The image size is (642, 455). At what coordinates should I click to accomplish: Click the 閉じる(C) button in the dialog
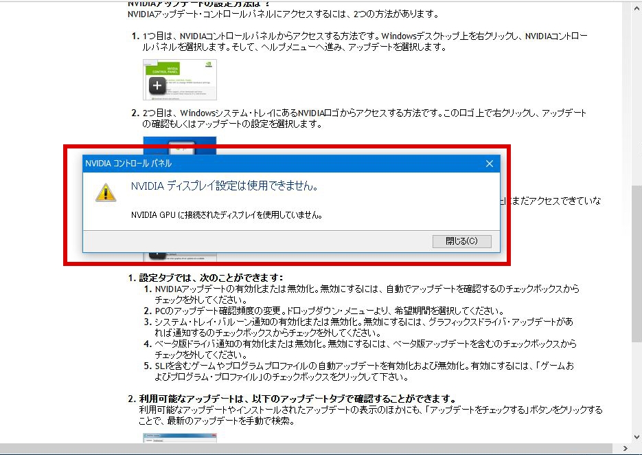(462, 241)
